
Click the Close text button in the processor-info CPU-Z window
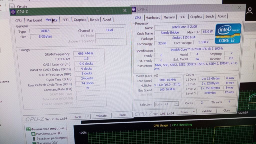click(x=226, y=110)
